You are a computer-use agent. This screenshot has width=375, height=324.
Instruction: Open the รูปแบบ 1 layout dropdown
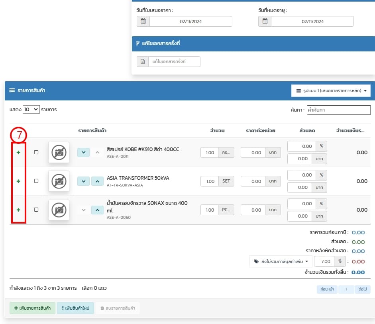331,91
